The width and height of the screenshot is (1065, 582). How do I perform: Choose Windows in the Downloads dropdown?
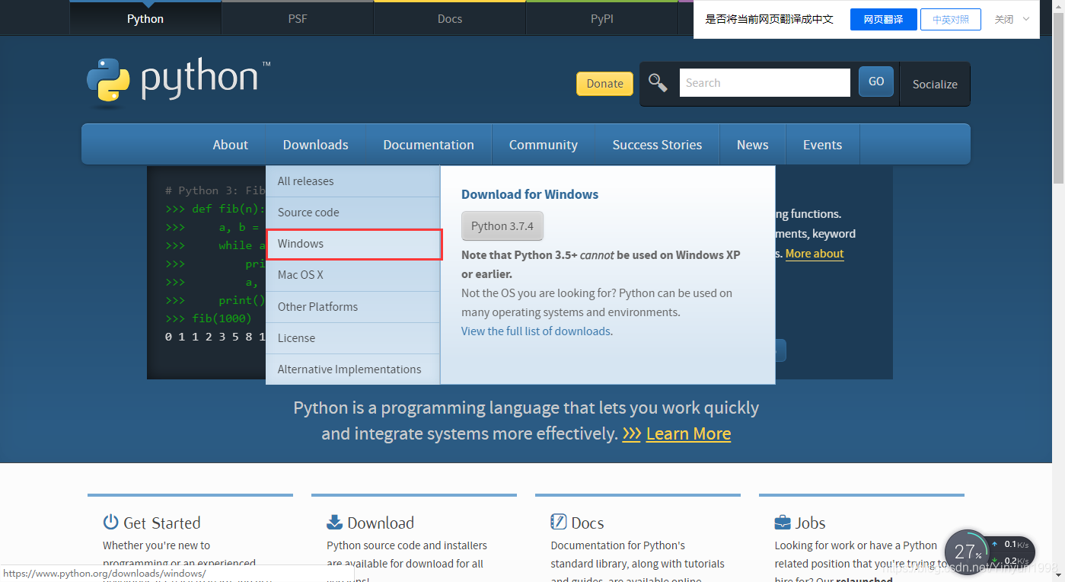click(353, 244)
